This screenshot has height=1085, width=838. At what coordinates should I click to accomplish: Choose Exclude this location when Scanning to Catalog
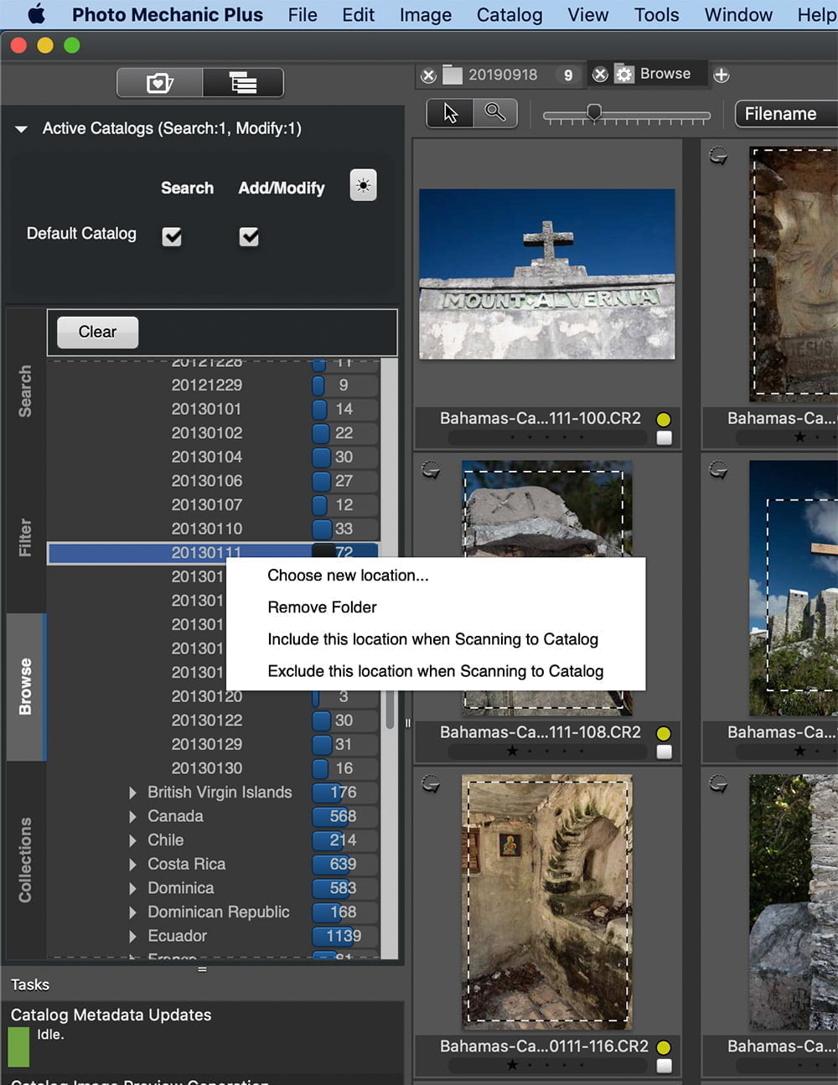pyautogui.click(x=435, y=671)
